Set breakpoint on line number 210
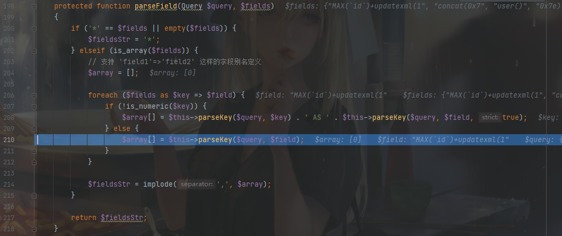Screen dimensions: 562x236 tap(8, 140)
